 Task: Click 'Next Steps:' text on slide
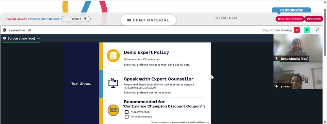[x=81, y=84]
